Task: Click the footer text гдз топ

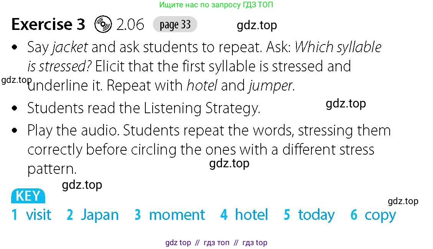Action: 216,242
